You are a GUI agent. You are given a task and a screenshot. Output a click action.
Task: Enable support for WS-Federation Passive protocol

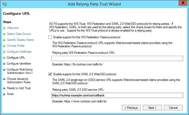(50, 37)
